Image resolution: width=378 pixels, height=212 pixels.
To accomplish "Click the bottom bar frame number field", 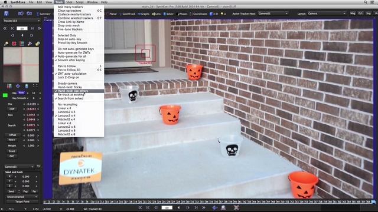I will click(167, 208).
